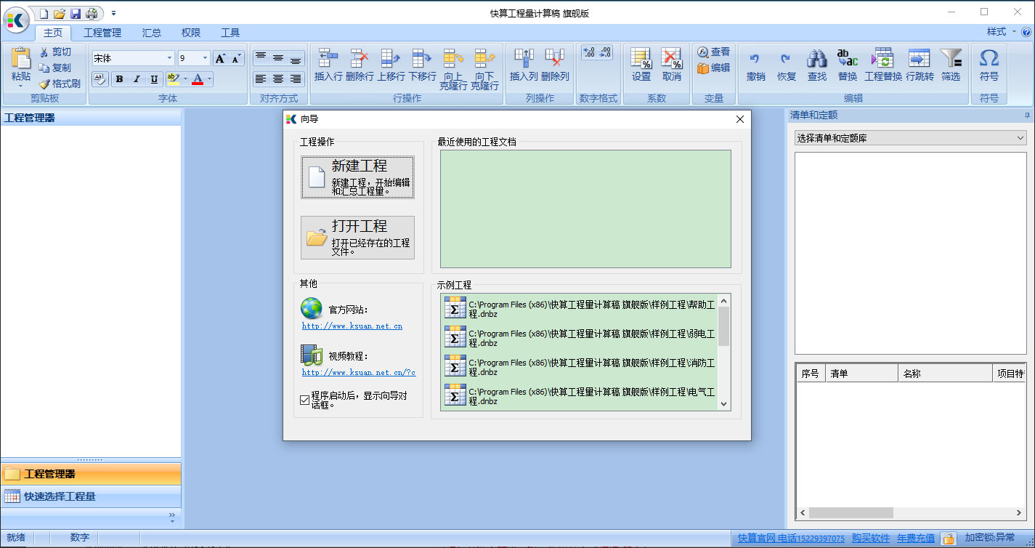
Task: Open the font size 9 dropdown
Action: 205,58
